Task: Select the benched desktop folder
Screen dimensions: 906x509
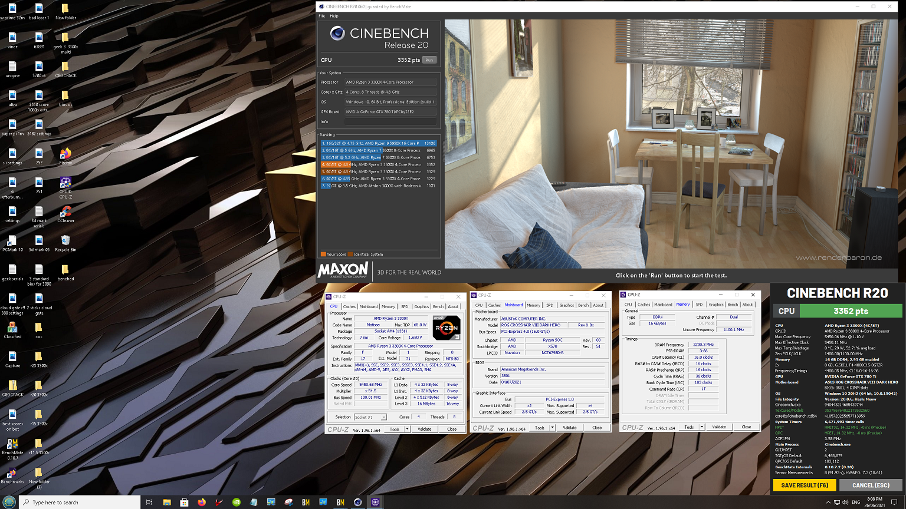Action: click(65, 272)
